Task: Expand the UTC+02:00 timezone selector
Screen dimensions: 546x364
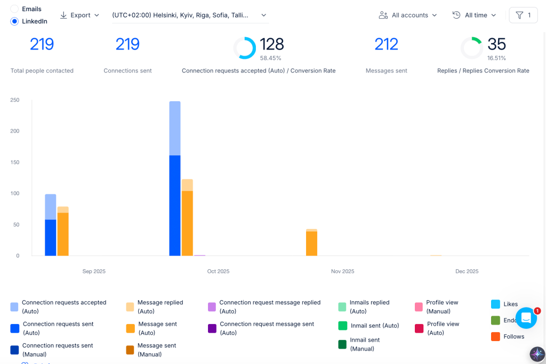Action: coord(190,15)
